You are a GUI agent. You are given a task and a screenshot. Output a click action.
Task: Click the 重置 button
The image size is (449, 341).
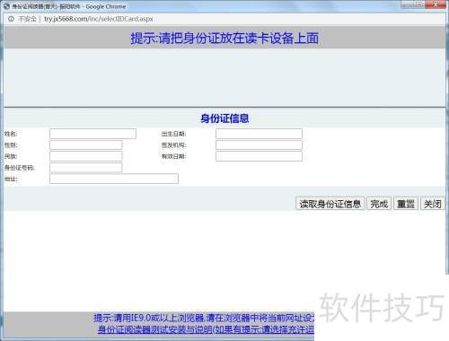pyautogui.click(x=405, y=204)
